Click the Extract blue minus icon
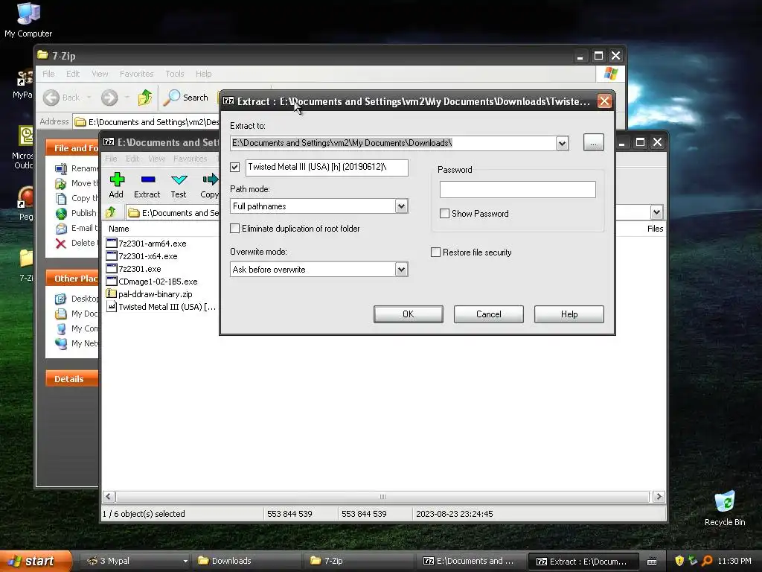This screenshot has width=762, height=572. [148, 179]
